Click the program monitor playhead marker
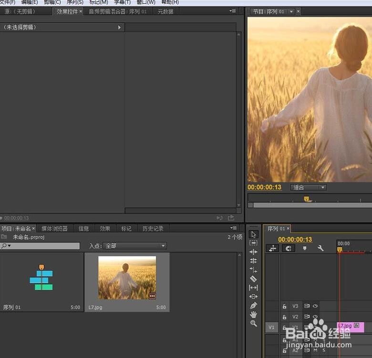This screenshot has height=358, width=372. click(307, 199)
